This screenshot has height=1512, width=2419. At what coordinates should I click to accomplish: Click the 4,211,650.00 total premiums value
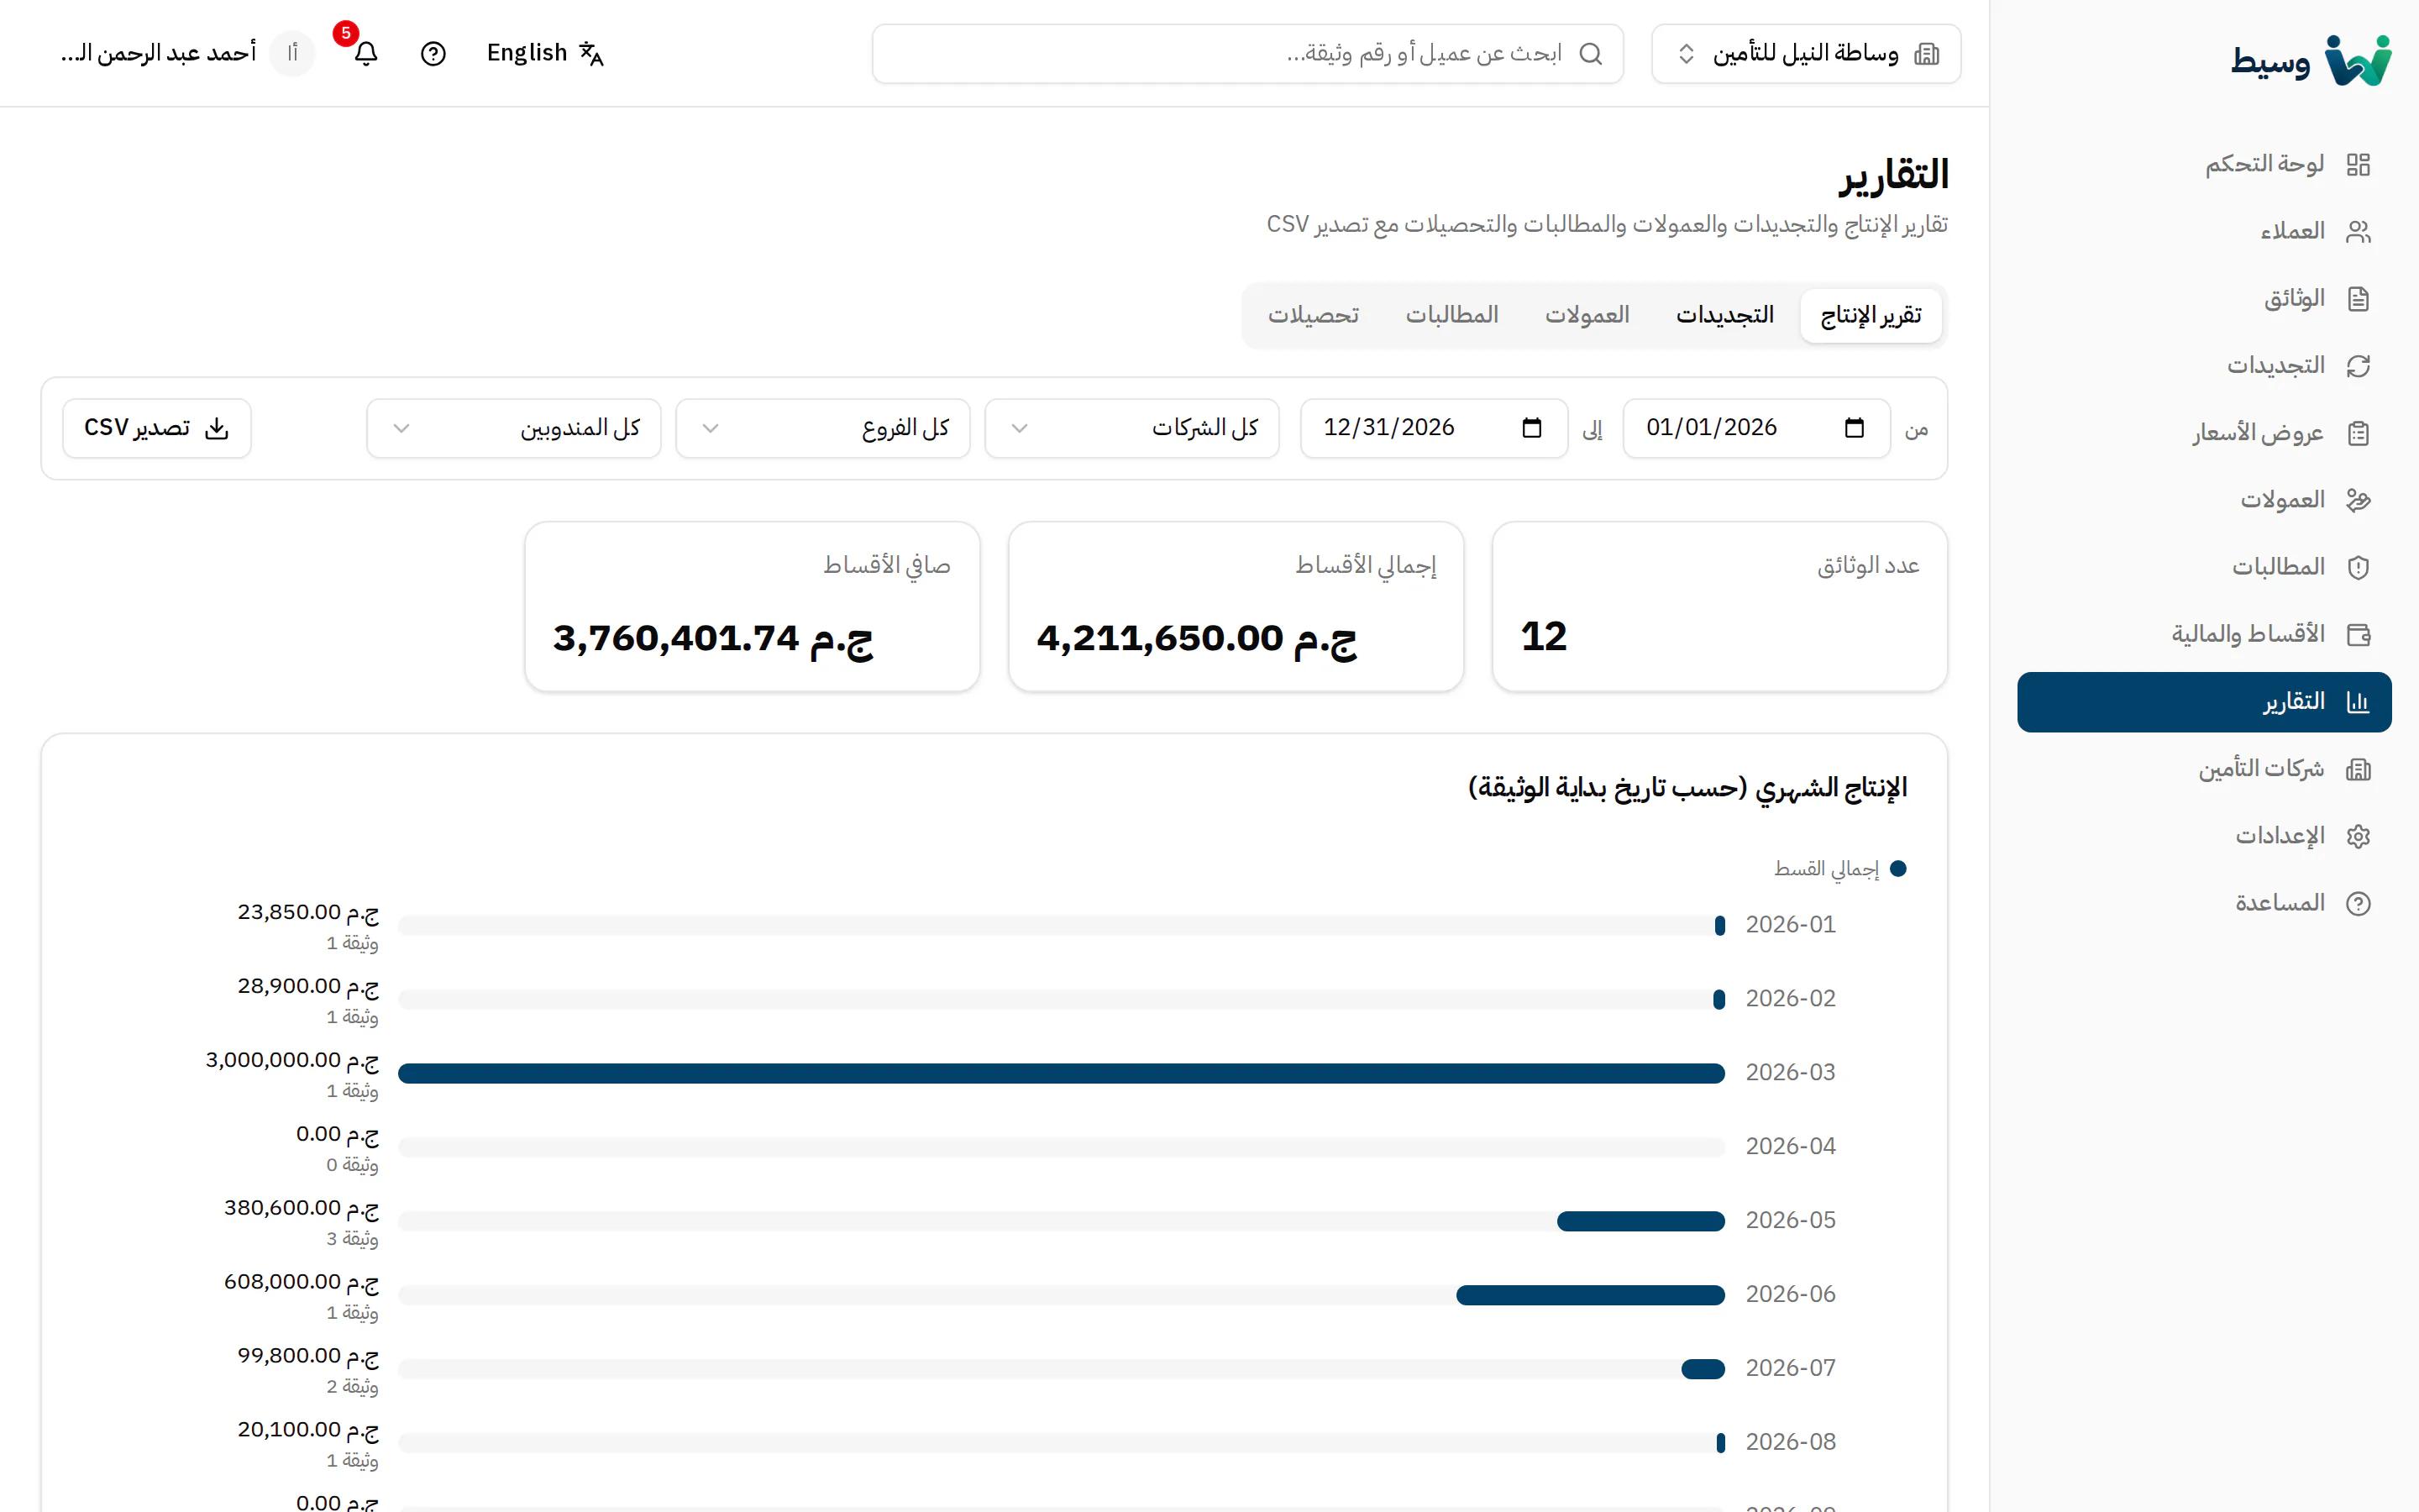[x=1197, y=638]
